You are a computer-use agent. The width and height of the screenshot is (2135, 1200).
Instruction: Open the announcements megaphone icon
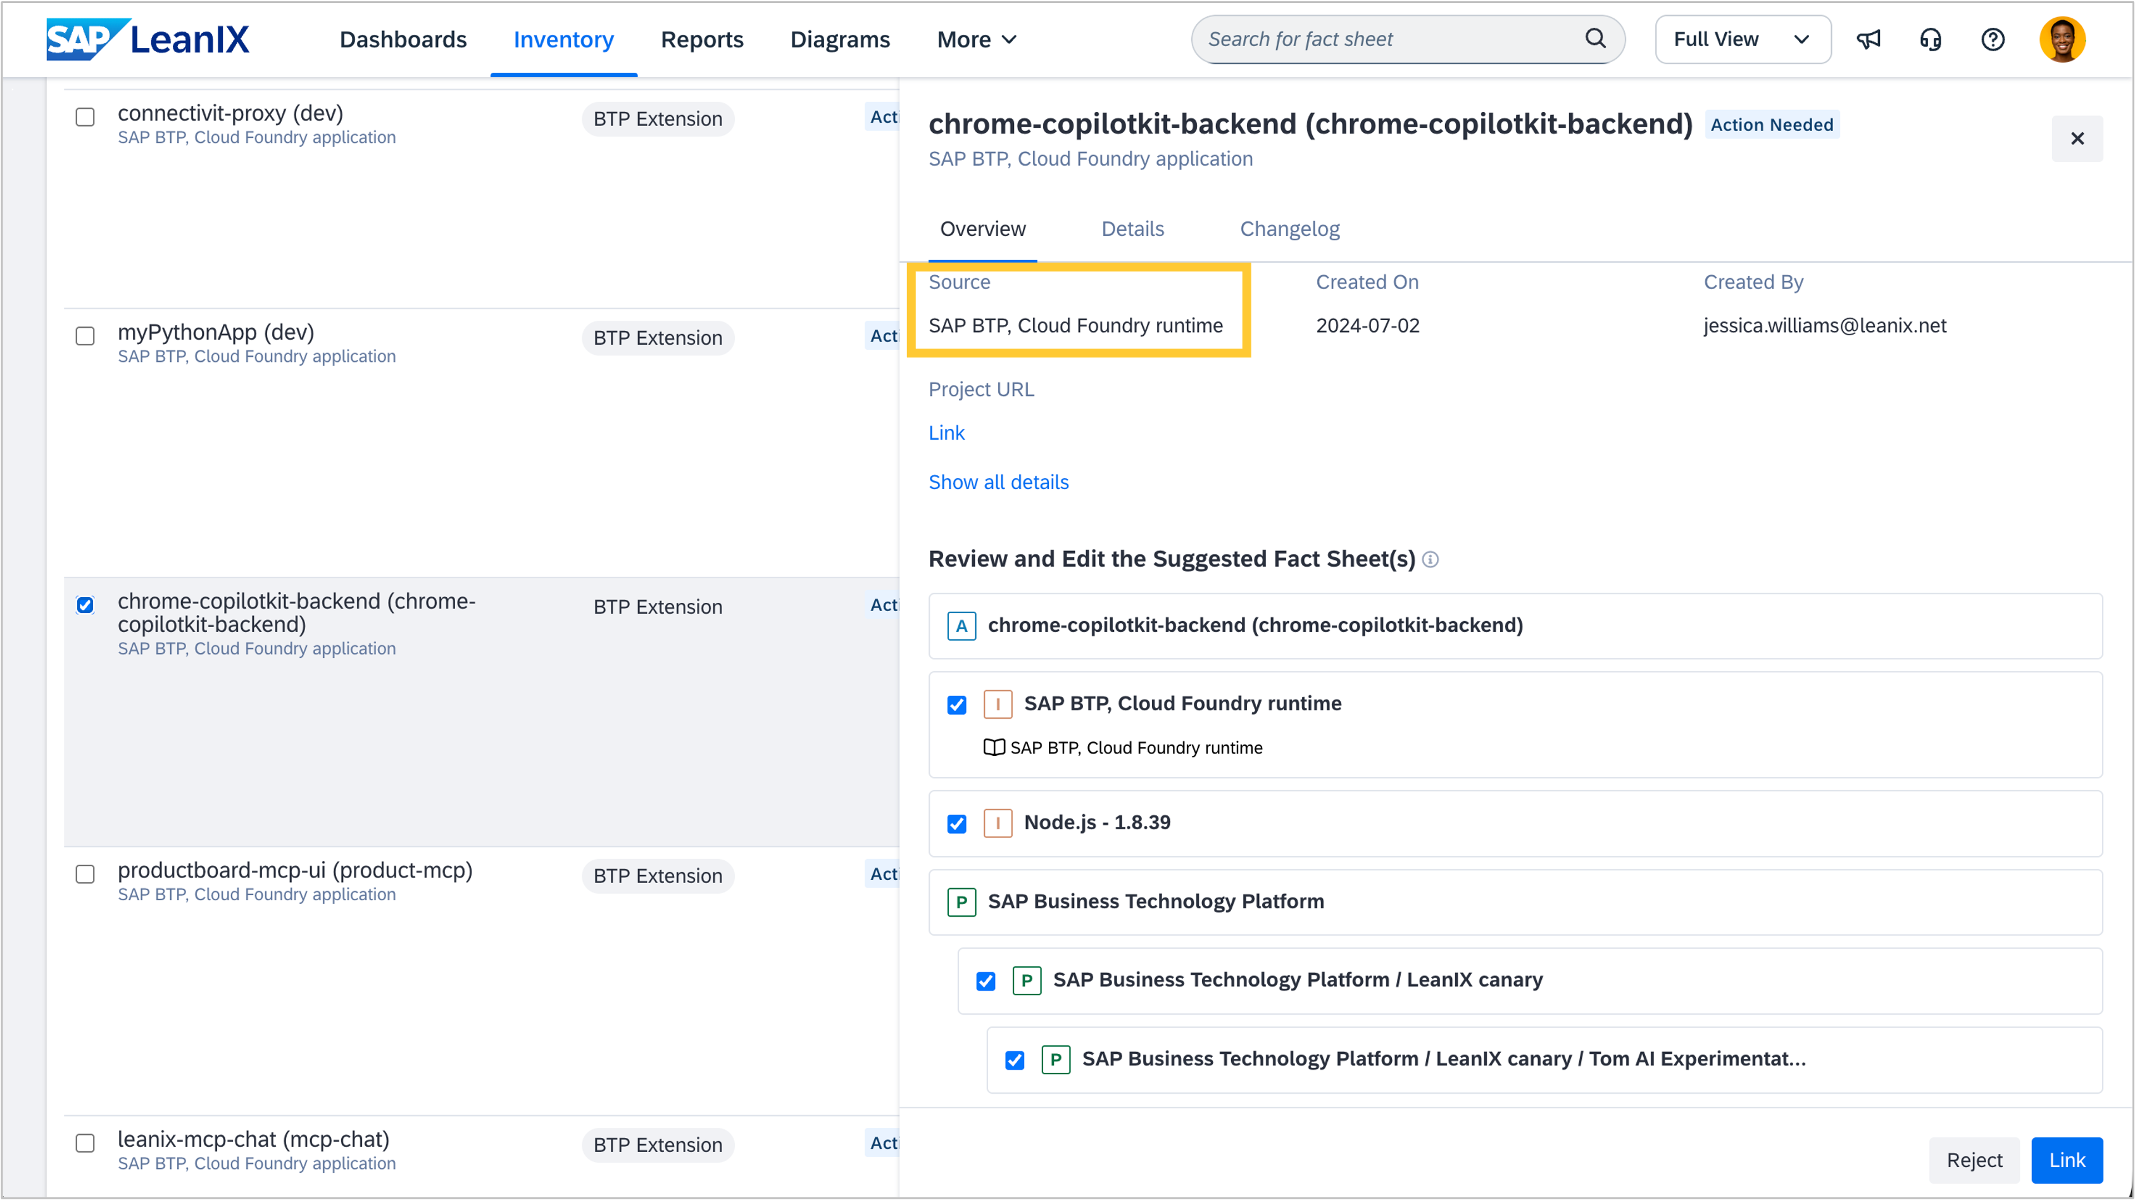[x=1868, y=39]
